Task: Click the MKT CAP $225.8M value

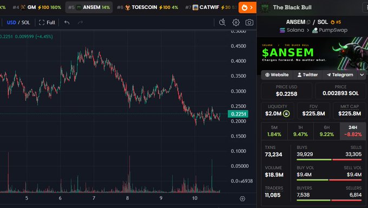Action: 350,113
